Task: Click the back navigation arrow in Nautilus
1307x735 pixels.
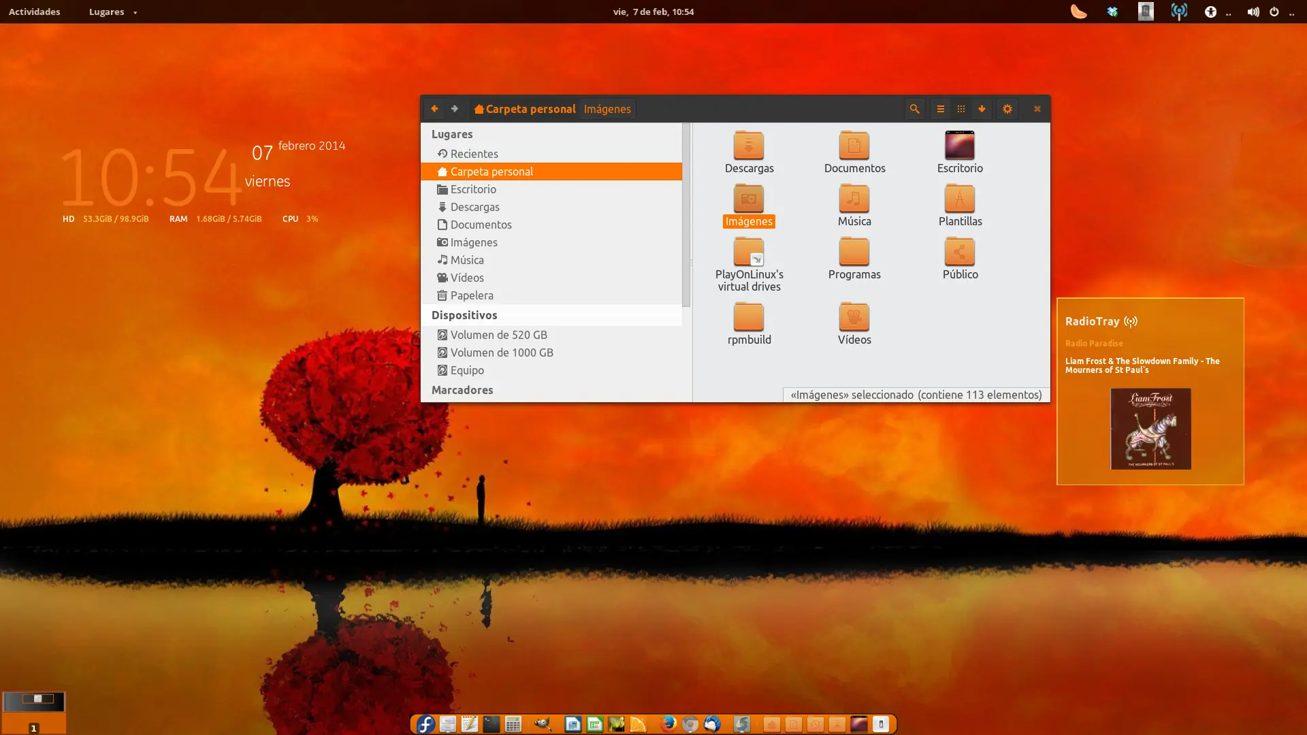Action: coord(435,109)
